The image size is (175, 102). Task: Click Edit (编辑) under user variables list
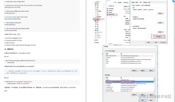point(143,71)
